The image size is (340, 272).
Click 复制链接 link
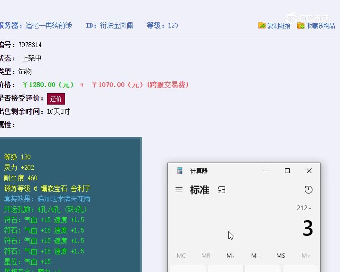(x=279, y=26)
